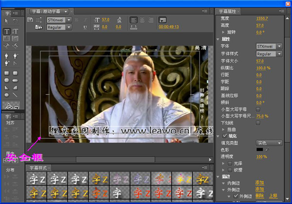This screenshot has height=204, width=292.
Task: Click the 上移 stroke link
Action: coord(273,196)
